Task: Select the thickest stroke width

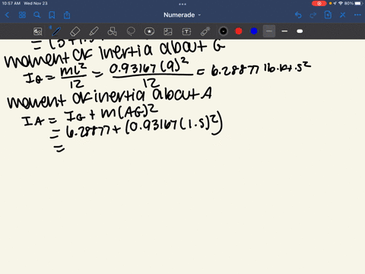Action: coord(300,31)
